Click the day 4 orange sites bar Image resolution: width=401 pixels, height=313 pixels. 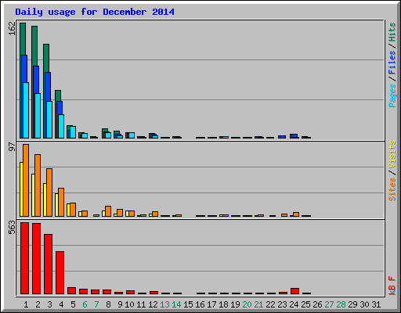click(x=61, y=202)
